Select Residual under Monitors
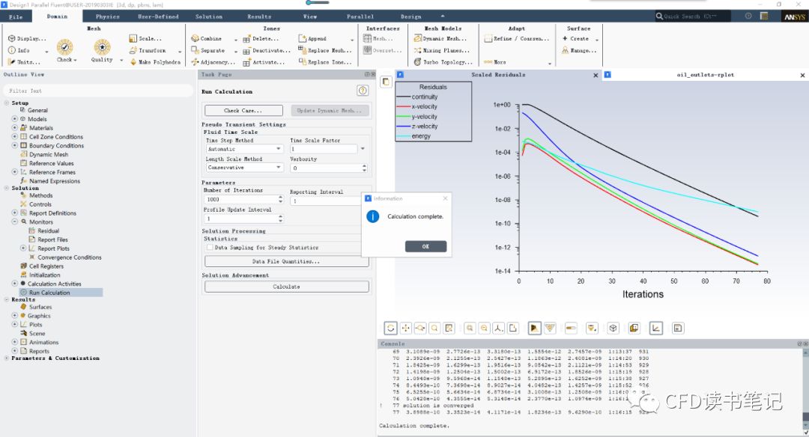Viewport: 809px width, 437px height. click(49, 231)
